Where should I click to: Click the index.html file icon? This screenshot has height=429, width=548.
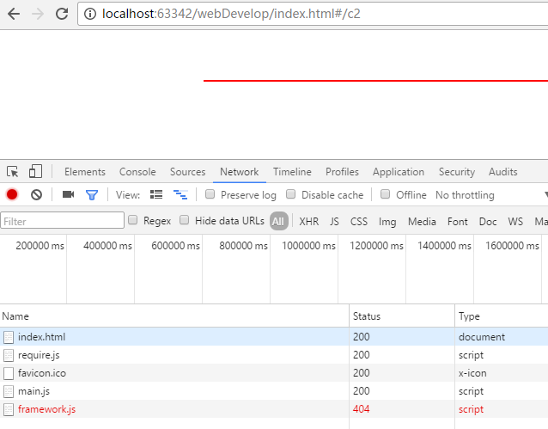[9, 337]
